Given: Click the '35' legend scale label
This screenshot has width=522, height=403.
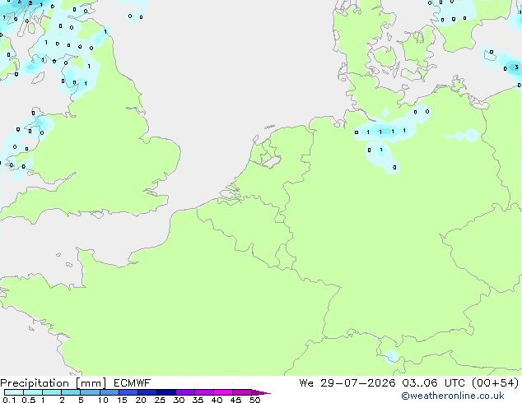Looking at the screenshot, I should [198, 400].
